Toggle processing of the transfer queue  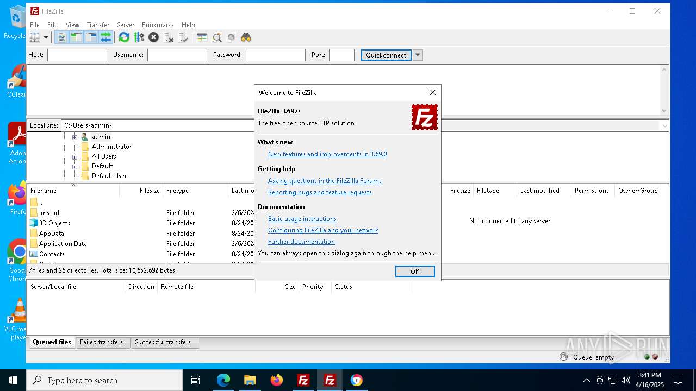point(139,37)
